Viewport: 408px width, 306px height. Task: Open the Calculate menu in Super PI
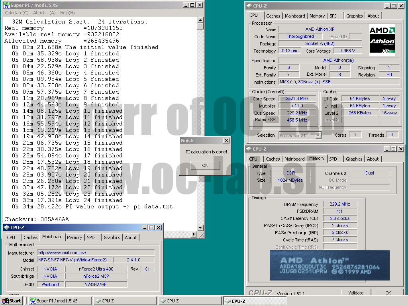[16, 13]
